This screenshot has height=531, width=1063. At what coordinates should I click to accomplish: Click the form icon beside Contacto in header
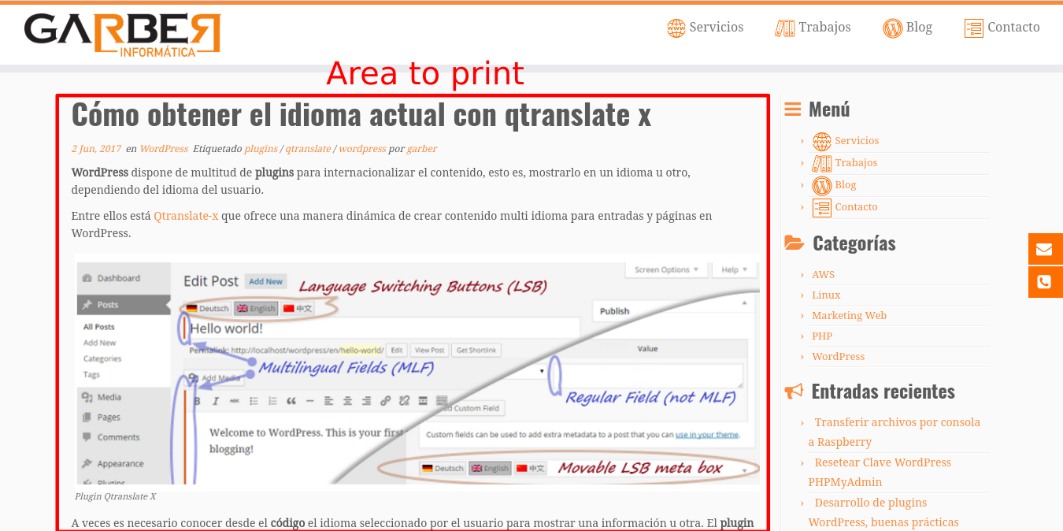pos(974,28)
